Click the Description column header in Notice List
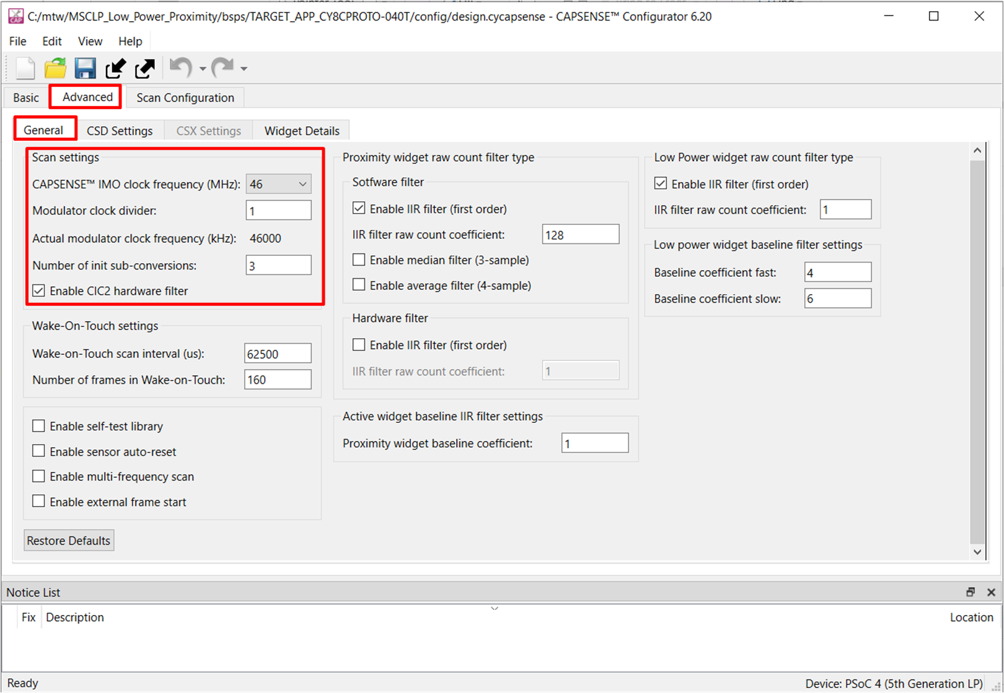 pos(75,617)
